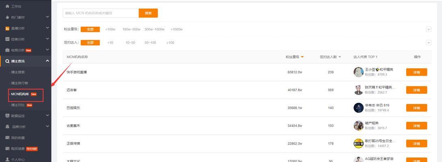Click the 达人代表 TOP 1 column header
The height and width of the screenshot is (162, 442).
pyautogui.click(x=365, y=57)
